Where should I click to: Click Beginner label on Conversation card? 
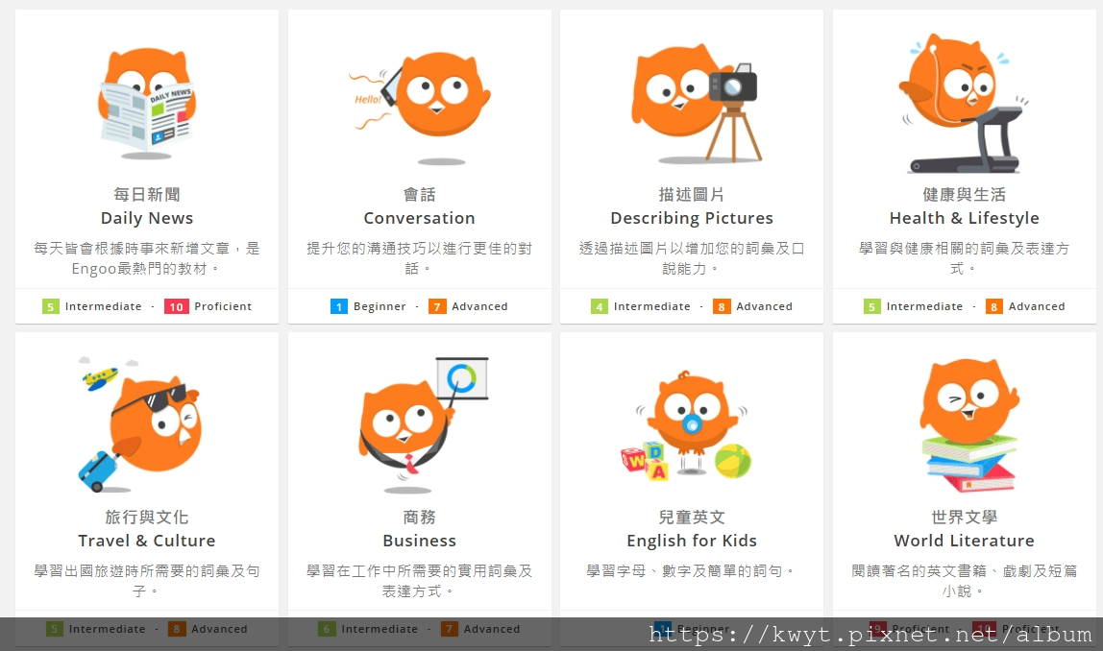click(x=380, y=306)
